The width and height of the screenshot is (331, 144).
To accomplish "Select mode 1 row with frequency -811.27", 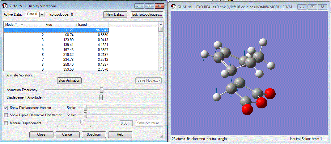I will tap(56, 30).
